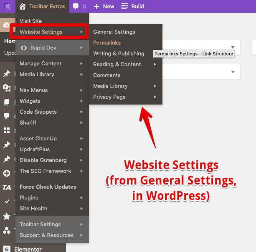256x252 pixels.
Task: Click the home icon beside Toolbar Extras
Action: (x=23, y=7)
